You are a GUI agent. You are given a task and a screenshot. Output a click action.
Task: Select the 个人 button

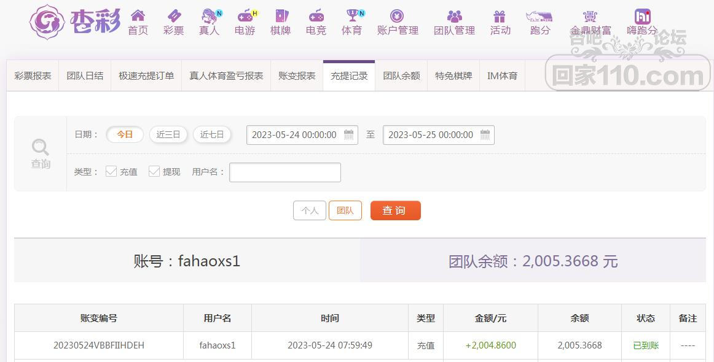coord(310,210)
